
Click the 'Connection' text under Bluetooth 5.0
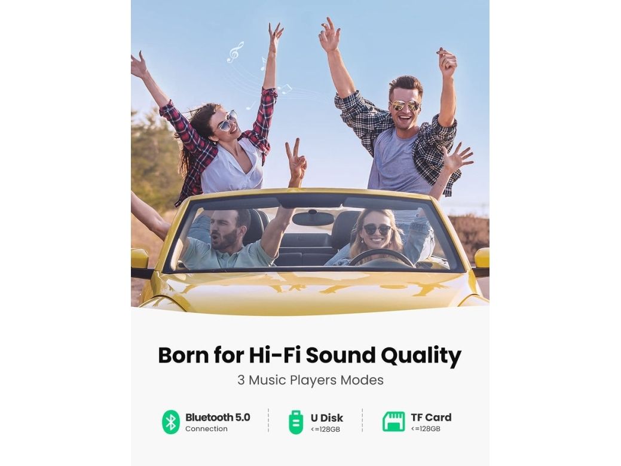pyautogui.click(x=206, y=429)
